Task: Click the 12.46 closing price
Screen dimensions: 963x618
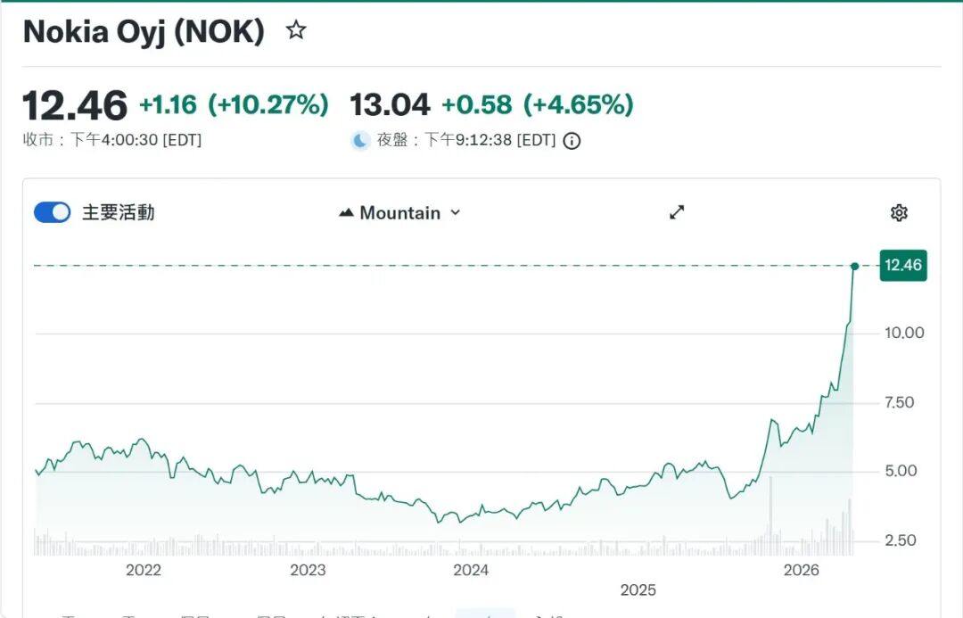Action: 75,106
